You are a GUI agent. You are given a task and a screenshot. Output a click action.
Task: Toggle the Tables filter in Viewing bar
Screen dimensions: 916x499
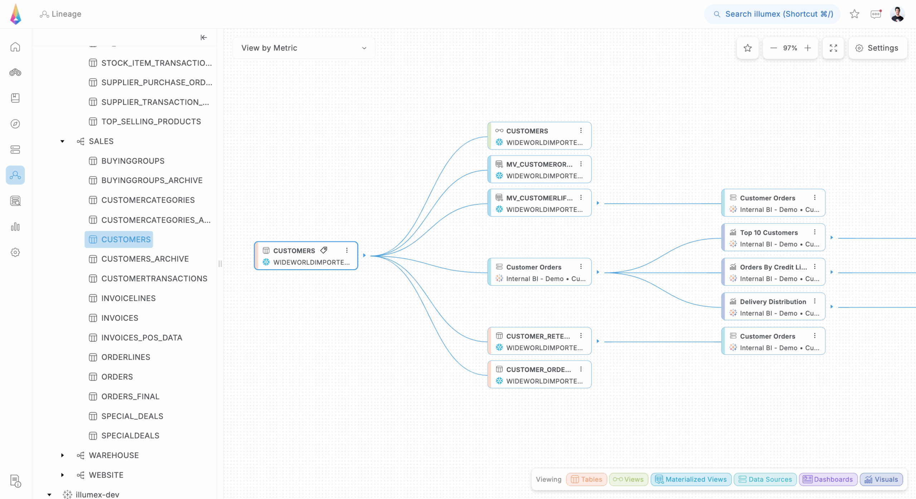tap(586, 479)
